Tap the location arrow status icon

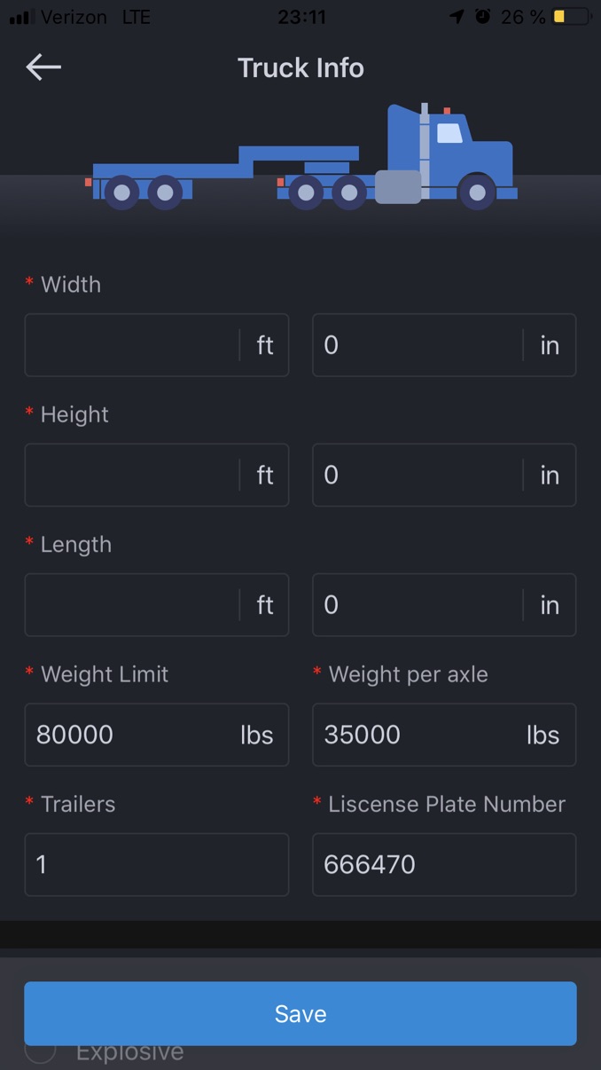pyautogui.click(x=457, y=17)
